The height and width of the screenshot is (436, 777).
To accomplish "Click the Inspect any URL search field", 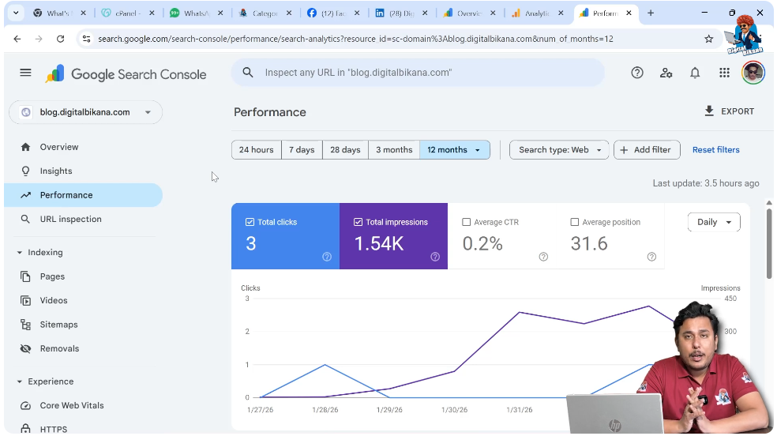I will (x=418, y=73).
